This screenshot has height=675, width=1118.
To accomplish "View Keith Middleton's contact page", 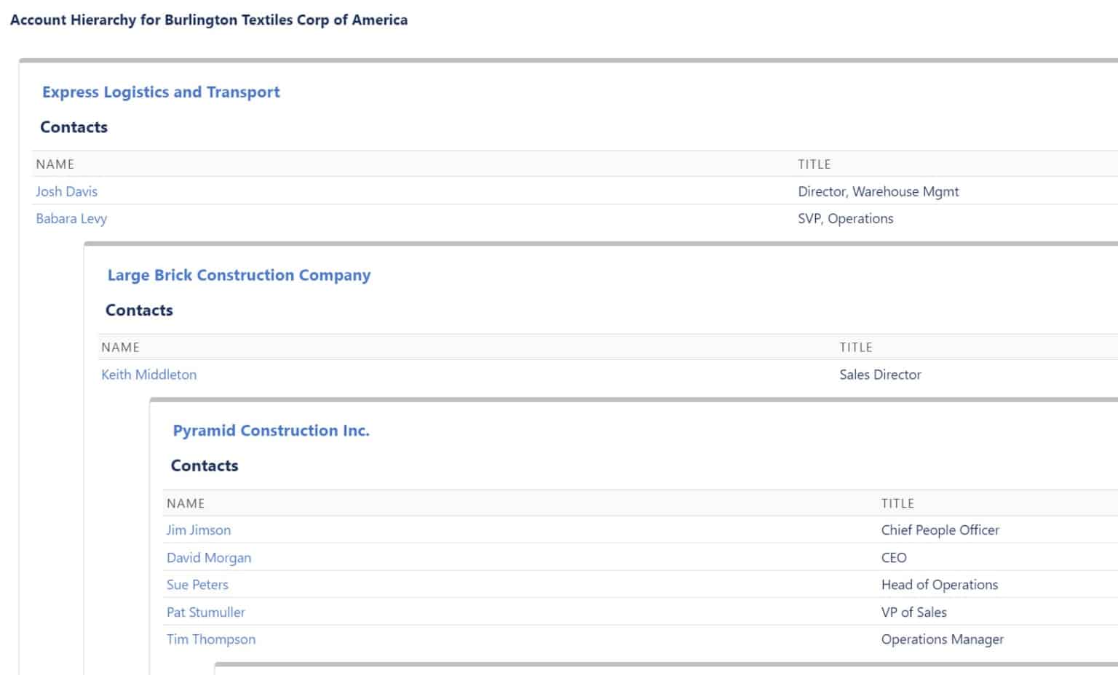I will click(148, 375).
